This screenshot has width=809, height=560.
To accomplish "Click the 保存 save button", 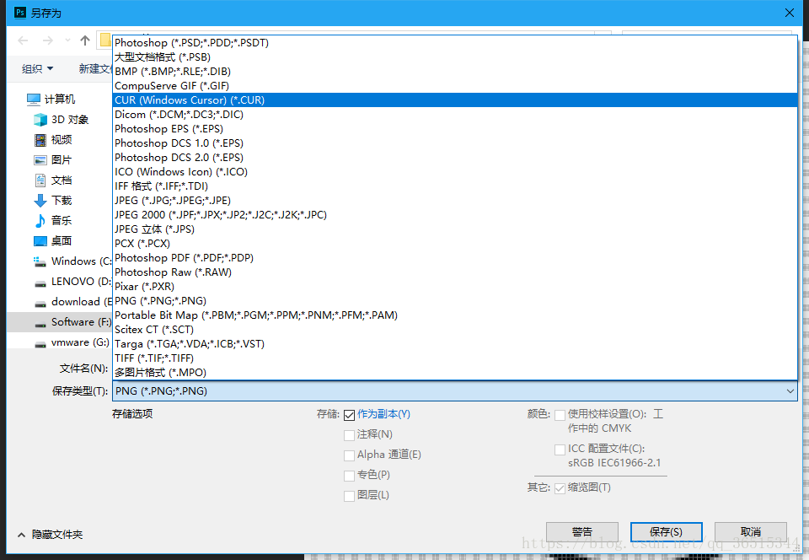I will pyautogui.click(x=666, y=532).
